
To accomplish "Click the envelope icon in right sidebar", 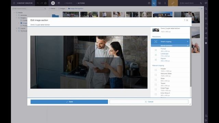I will [x=206, y=38].
